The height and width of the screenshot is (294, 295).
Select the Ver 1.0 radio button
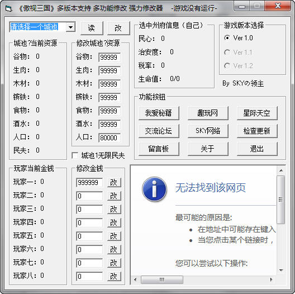pyautogui.click(x=227, y=38)
